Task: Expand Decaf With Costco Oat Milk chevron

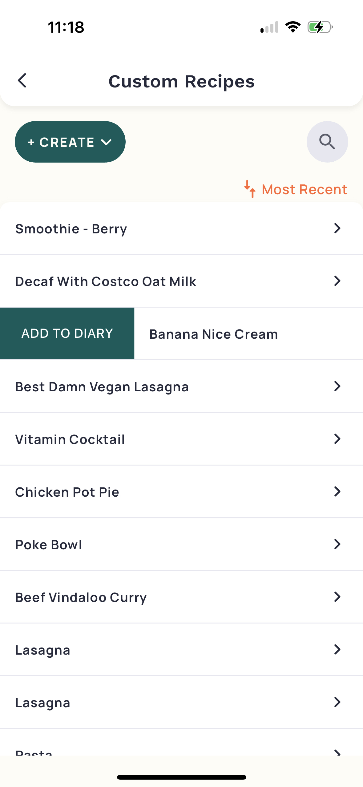Action: 337,281
